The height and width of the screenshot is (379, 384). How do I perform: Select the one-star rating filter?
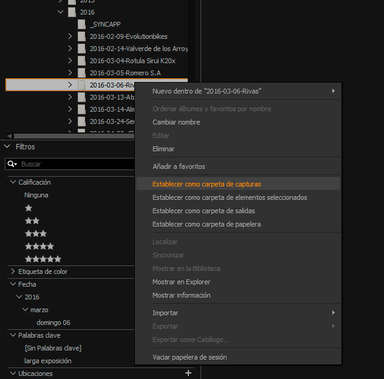[x=29, y=208]
